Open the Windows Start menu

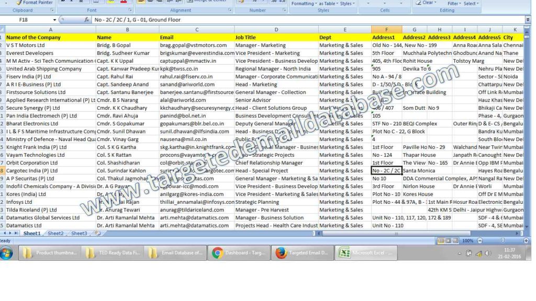(x=6, y=253)
